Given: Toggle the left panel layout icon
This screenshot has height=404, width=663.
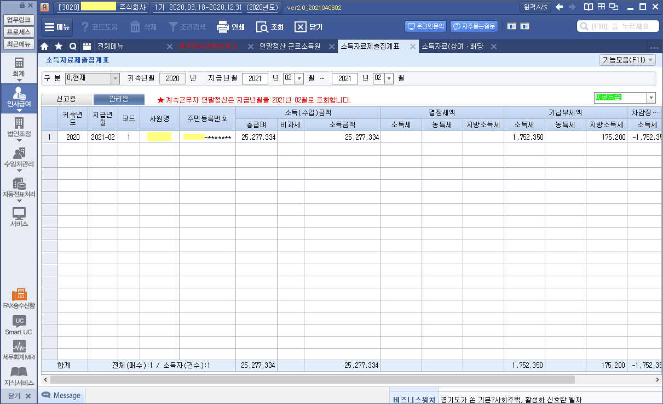Looking at the screenshot, I should coord(511,26).
